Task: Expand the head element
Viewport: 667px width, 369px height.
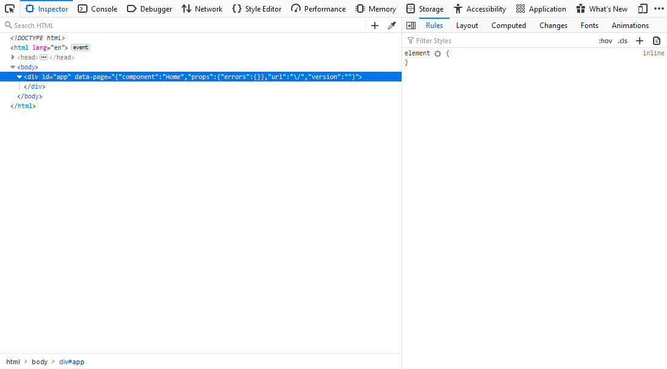Action: coord(13,57)
